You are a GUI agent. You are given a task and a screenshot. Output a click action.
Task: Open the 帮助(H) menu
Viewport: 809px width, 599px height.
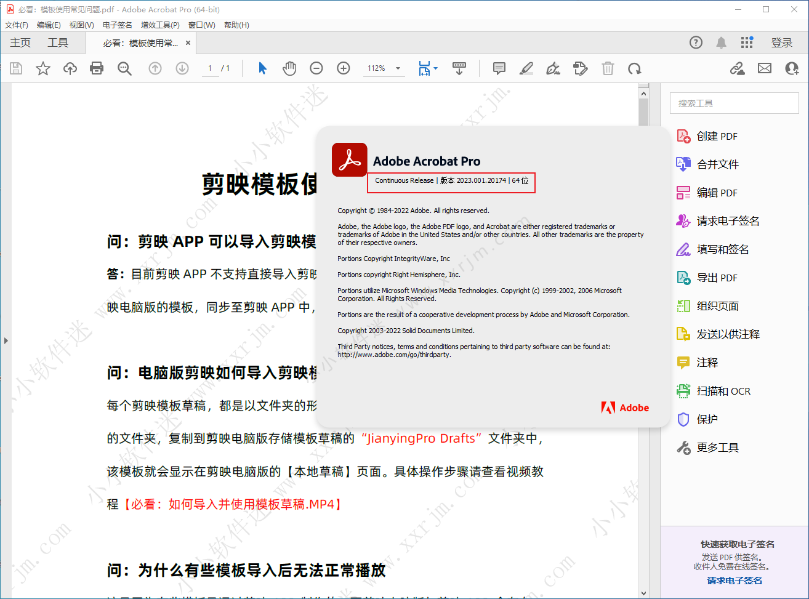click(236, 25)
